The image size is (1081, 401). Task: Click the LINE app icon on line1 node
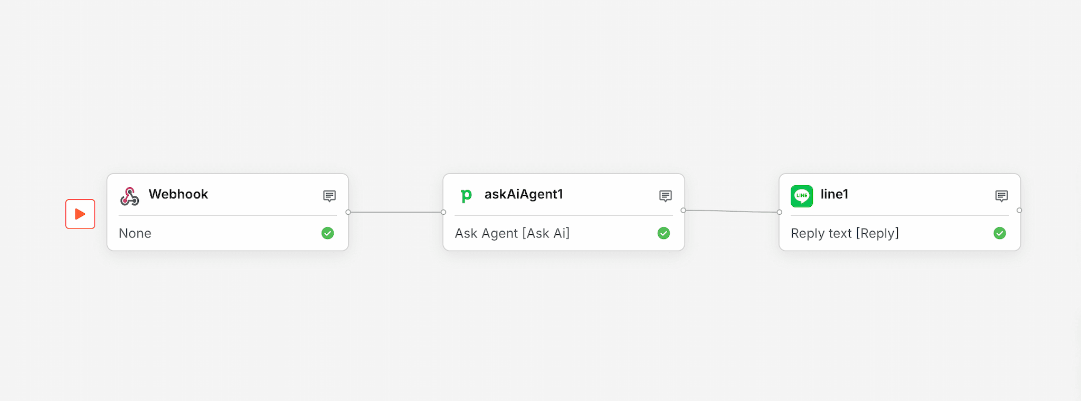pos(802,196)
